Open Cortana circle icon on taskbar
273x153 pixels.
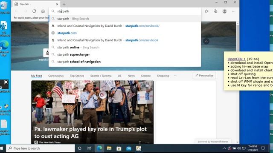tap(80, 148)
